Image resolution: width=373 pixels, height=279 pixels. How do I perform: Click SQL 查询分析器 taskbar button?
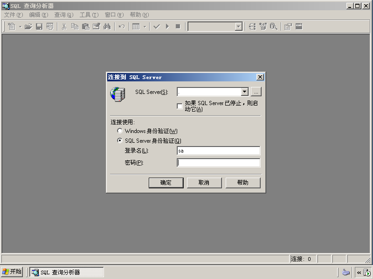67,272
